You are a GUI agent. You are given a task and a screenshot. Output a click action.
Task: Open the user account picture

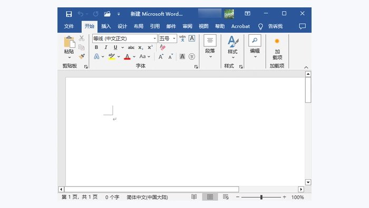229,14
